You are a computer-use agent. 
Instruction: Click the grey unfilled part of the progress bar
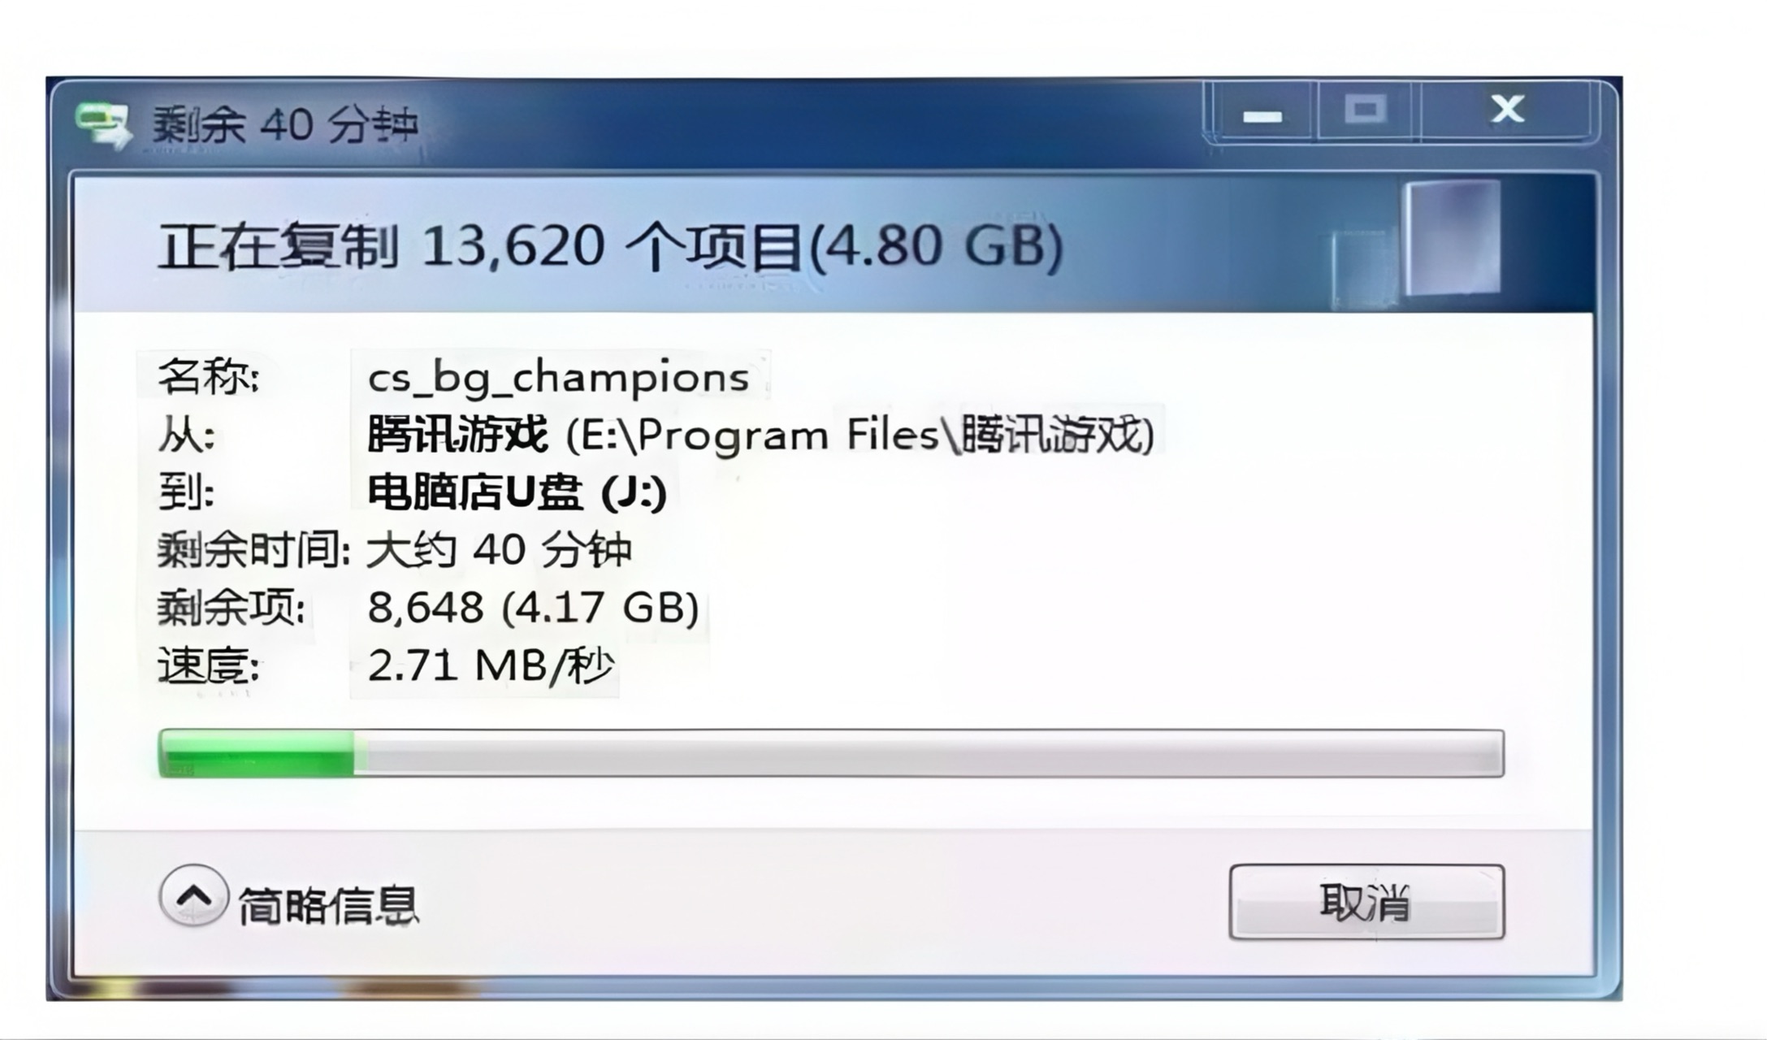pos(929,753)
